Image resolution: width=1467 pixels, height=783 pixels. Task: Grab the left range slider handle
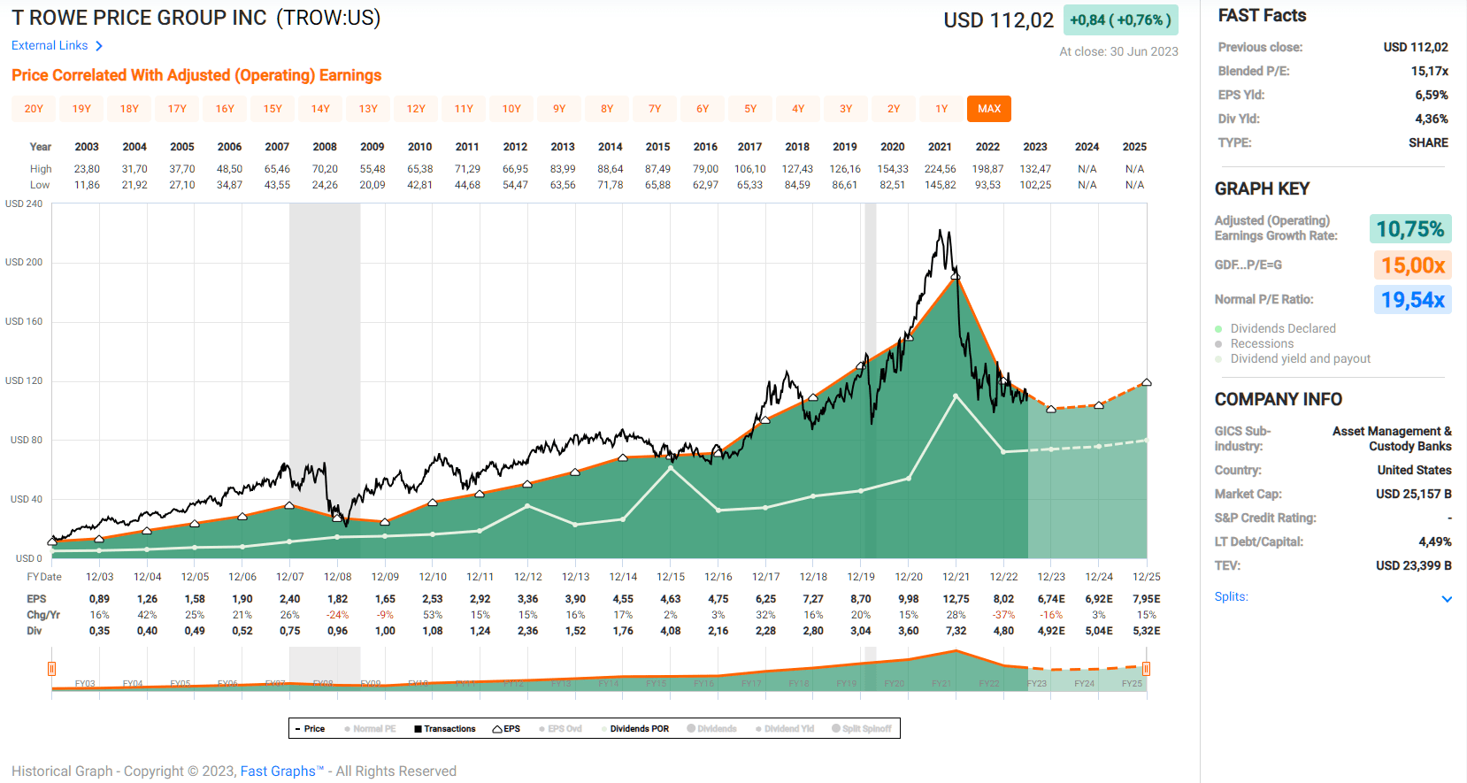[x=52, y=669]
